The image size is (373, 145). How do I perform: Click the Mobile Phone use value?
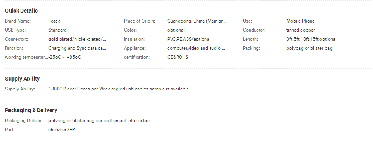click(x=300, y=21)
